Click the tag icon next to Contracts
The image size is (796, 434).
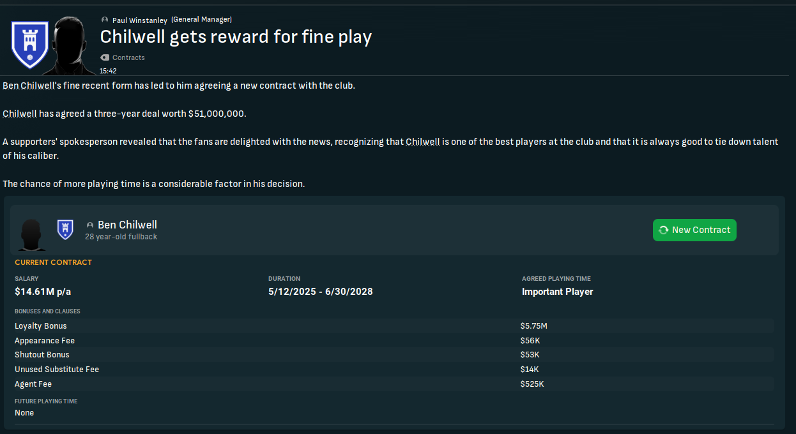click(x=105, y=57)
